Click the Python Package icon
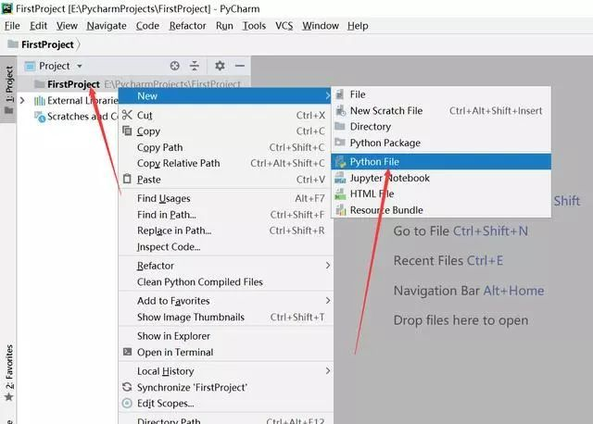593x424 pixels. coord(340,143)
